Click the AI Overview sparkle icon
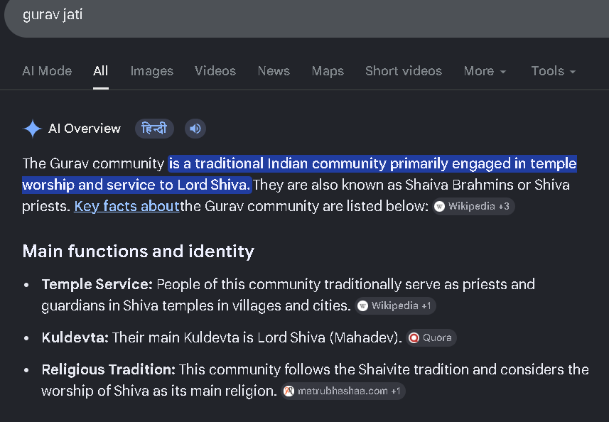The width and height of the screenshot is (609, 422). pos(33,129)
